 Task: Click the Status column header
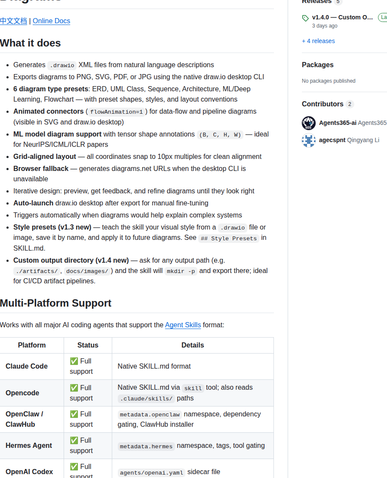click(88, 345)
